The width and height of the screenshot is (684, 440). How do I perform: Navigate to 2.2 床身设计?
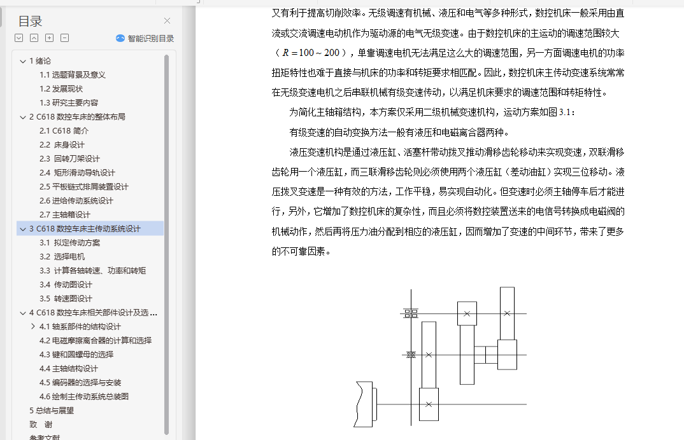pyautogui.click(x=62, y=144)
